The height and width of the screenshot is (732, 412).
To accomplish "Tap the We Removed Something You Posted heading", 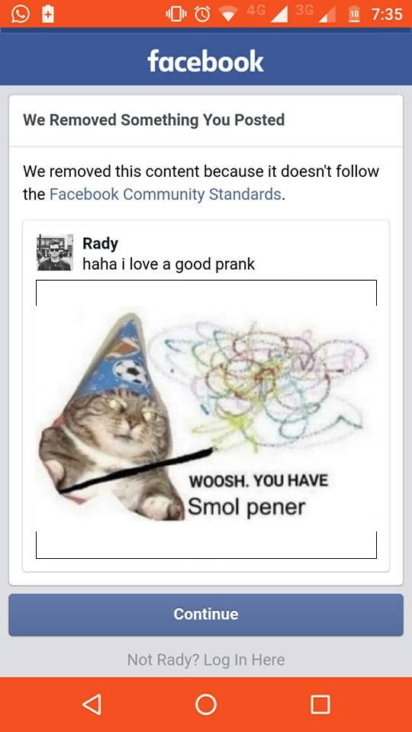I will 153,120.
